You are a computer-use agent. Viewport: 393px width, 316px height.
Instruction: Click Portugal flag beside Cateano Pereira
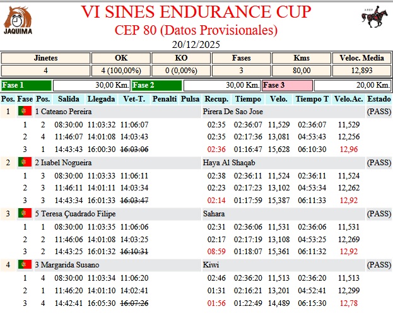[25, 112]
